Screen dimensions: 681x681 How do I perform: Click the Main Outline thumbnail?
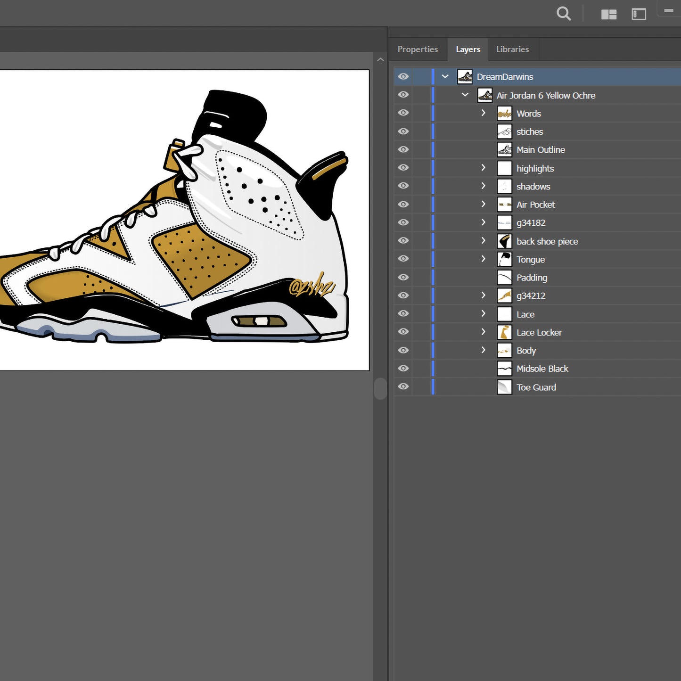click(x=505, y=150)
